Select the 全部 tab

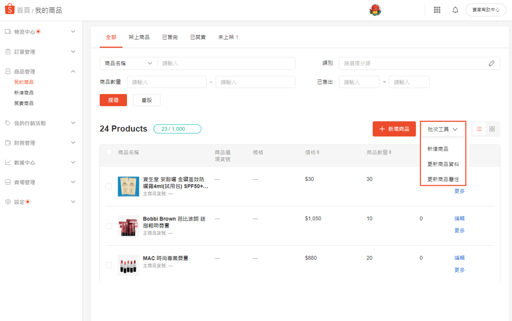pos(111,37)
